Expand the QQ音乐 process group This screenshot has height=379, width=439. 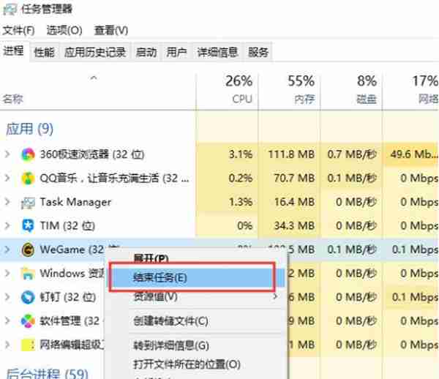(x=7, y=178)
